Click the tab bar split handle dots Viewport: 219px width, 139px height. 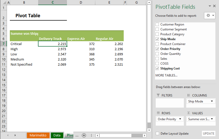click(91, 135)
